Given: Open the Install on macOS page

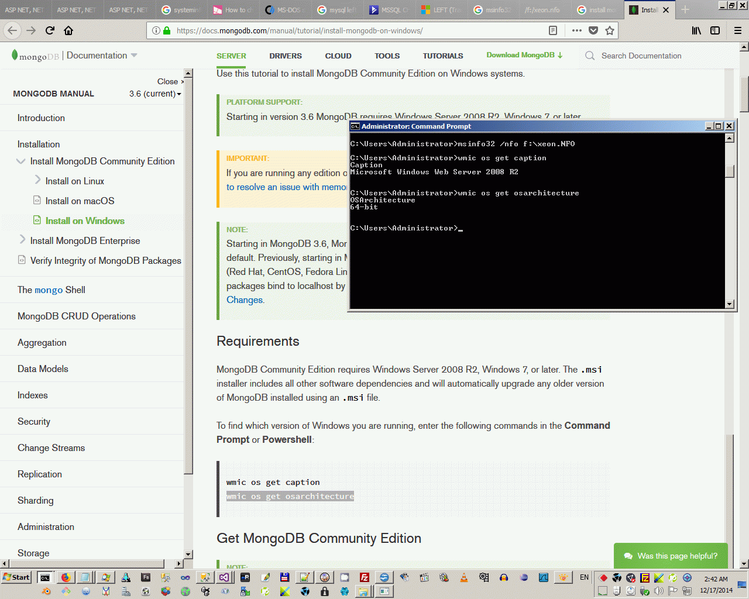Looking at the screenshot, I should 80,201.
